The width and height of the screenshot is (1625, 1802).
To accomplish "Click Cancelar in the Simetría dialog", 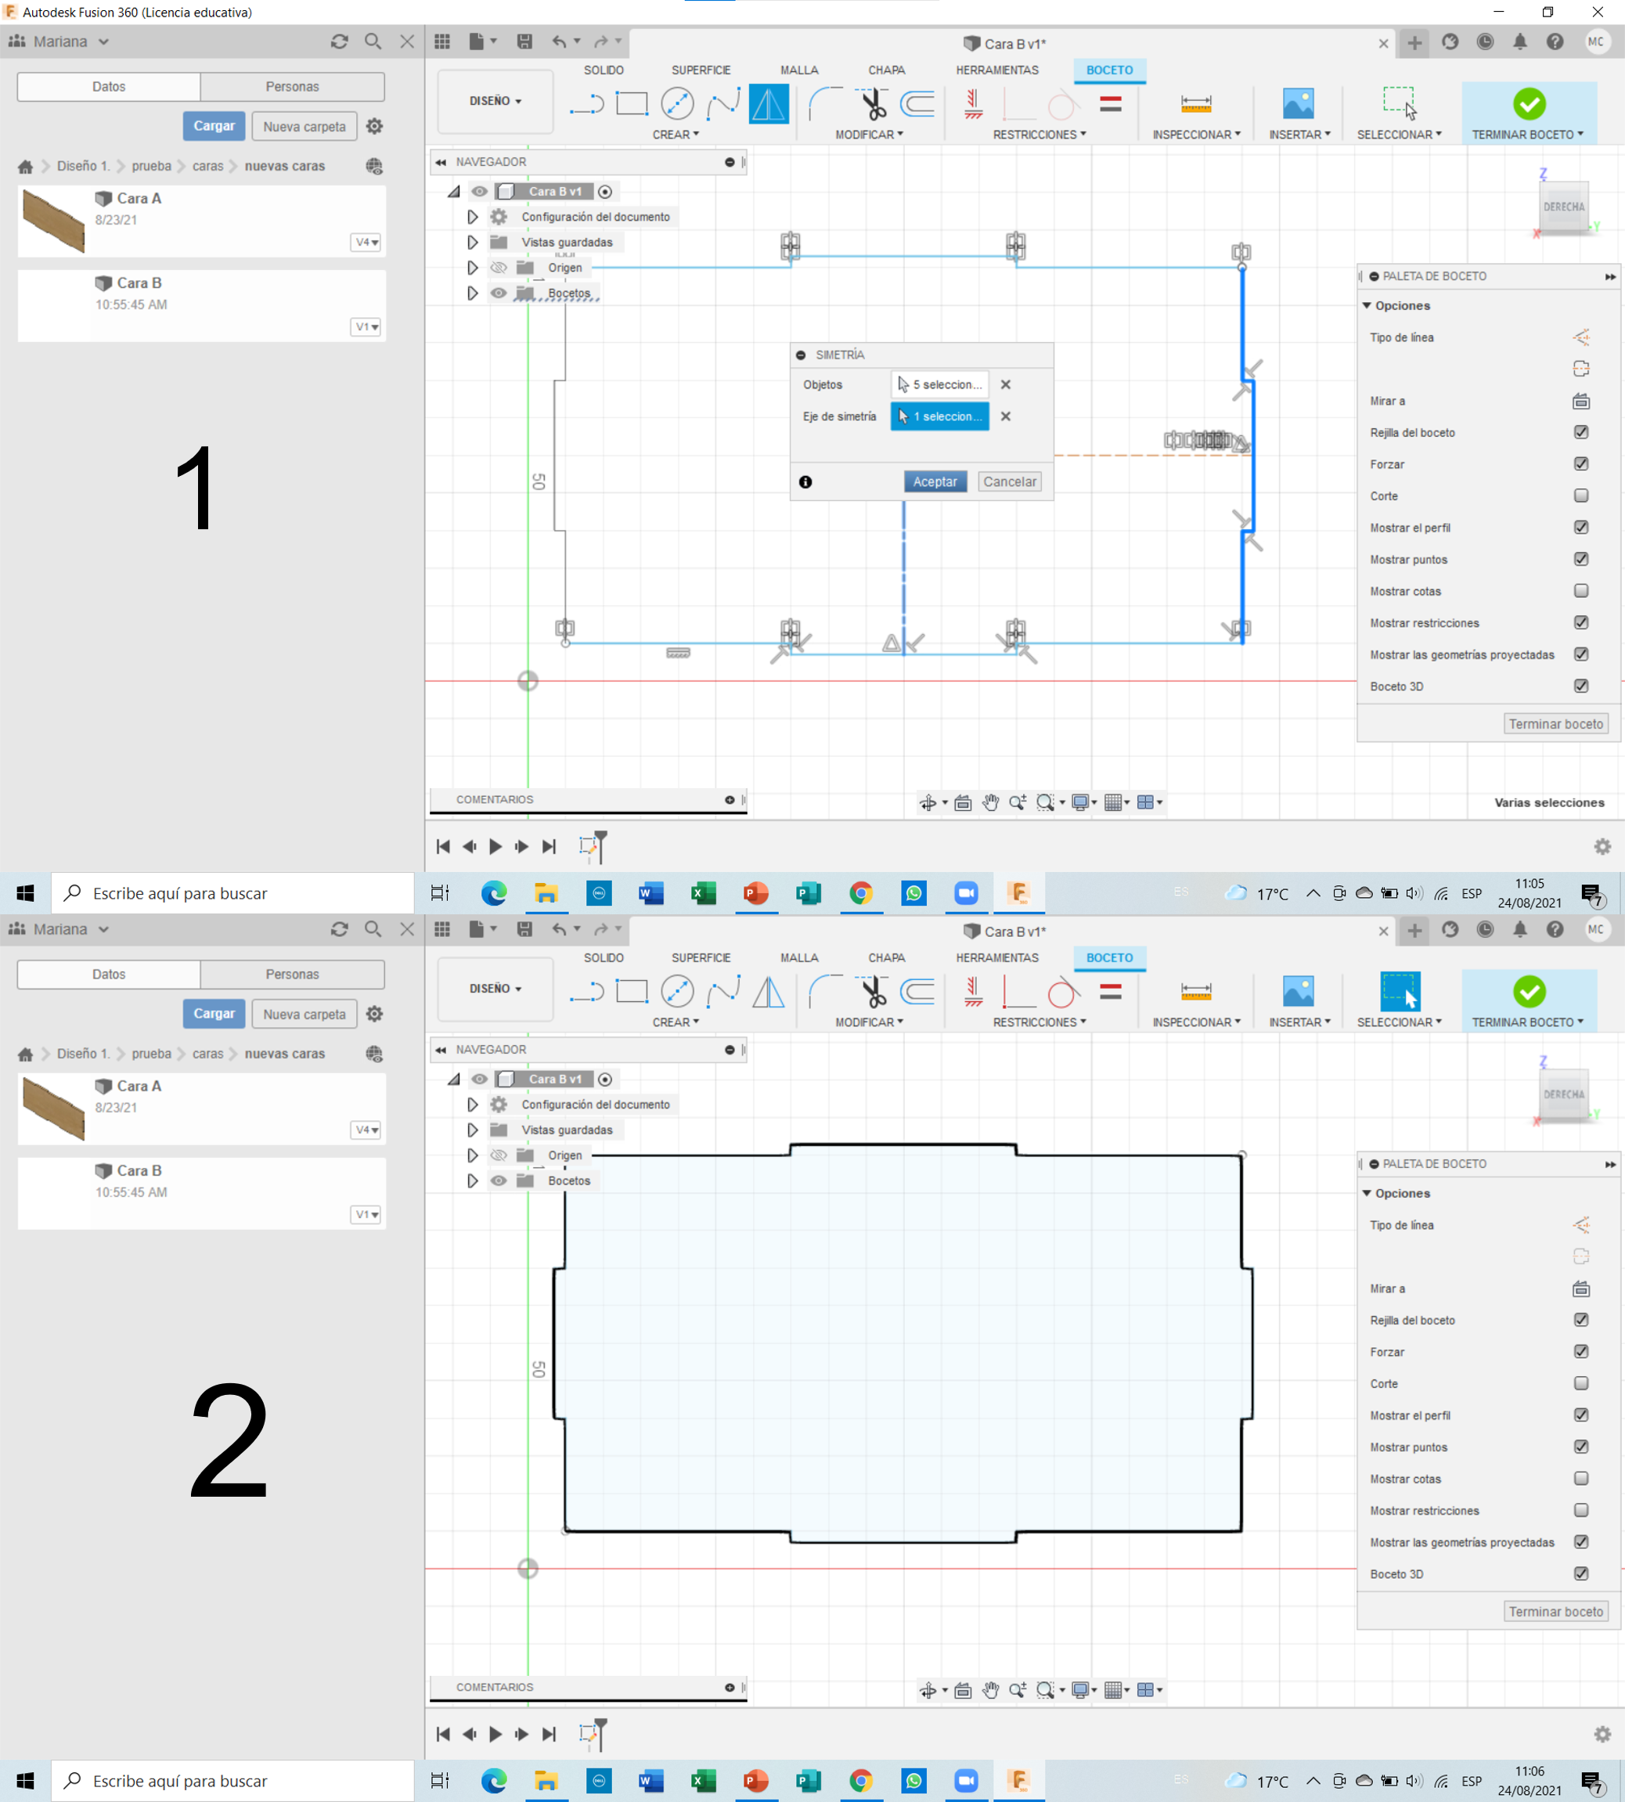I will coord(1009,481).
